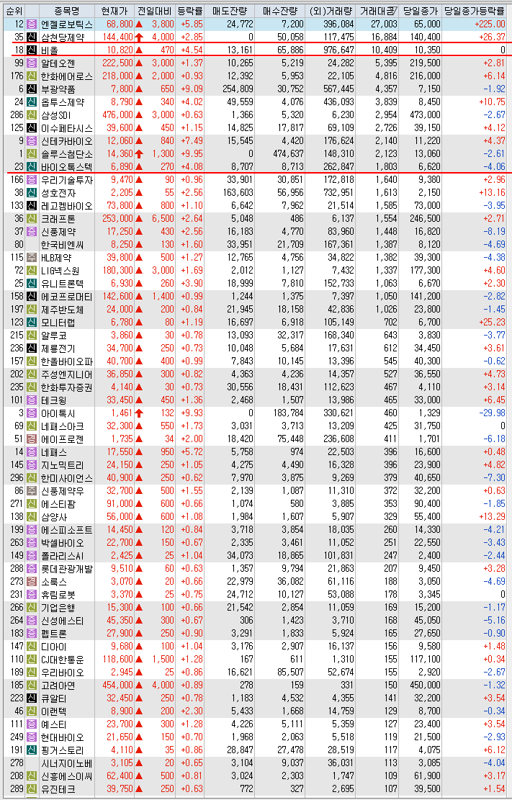Screen dimensions: 512x800
Task: Select the 주성엔지니어 stock name
Action: 67,374
